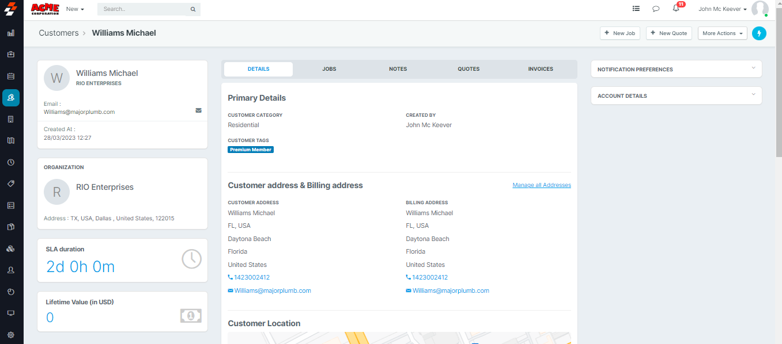Open the John Mc Keever user menu

pos(722,9)
